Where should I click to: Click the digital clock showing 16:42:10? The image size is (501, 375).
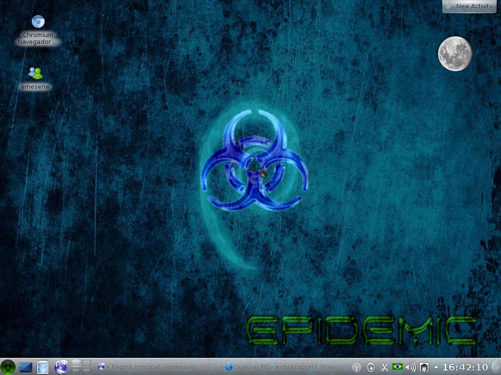(x=465, y=367)
